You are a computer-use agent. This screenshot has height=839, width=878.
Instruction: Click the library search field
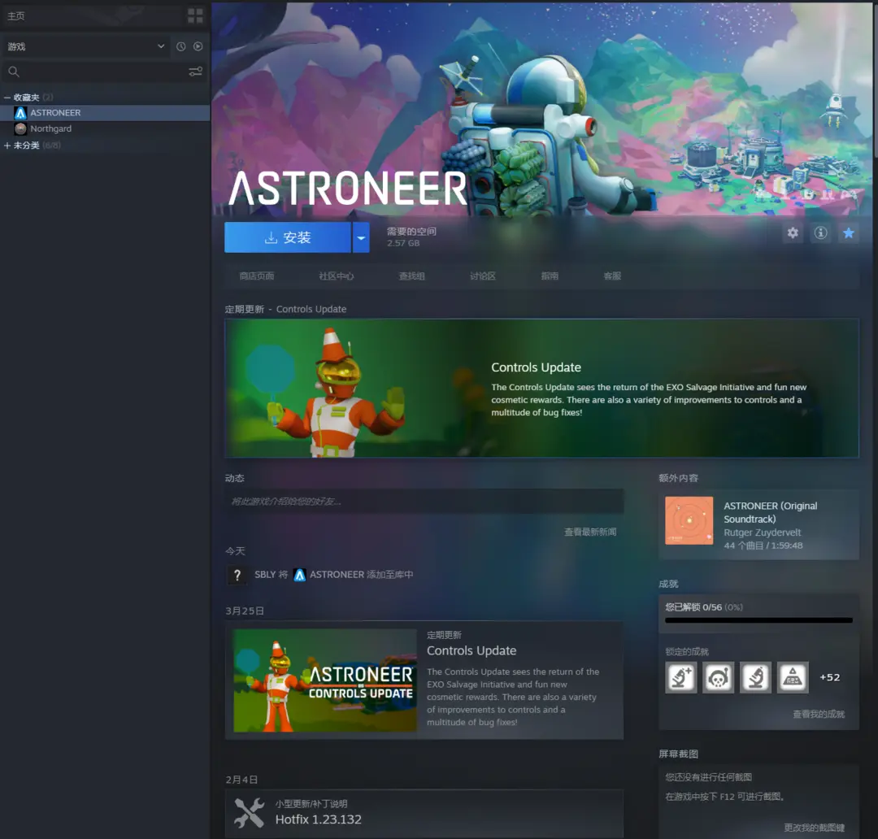click(x=105, y=72)
